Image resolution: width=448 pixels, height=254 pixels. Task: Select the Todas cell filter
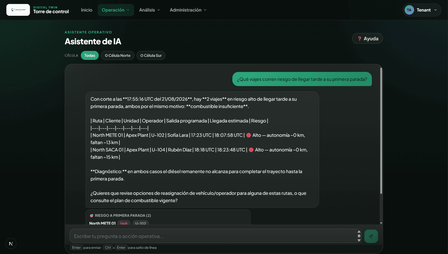tap(90, 55)
